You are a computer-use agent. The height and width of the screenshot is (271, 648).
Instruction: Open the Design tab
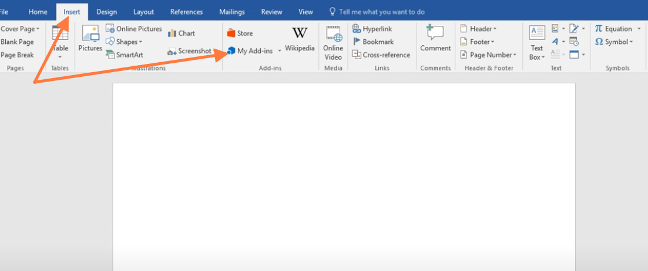[x=106, y=12]
